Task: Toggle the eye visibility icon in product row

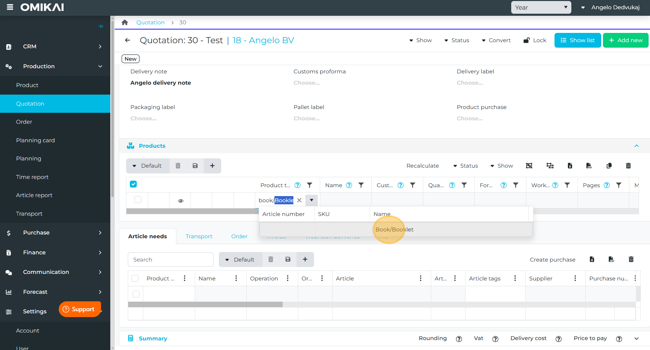Action: (x=180, y=201)
